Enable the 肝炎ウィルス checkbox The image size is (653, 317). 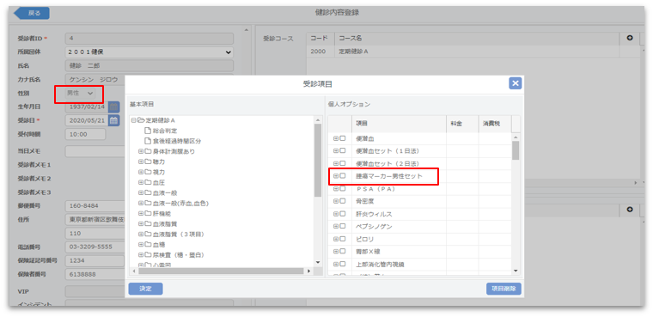(x=342, y=214)
